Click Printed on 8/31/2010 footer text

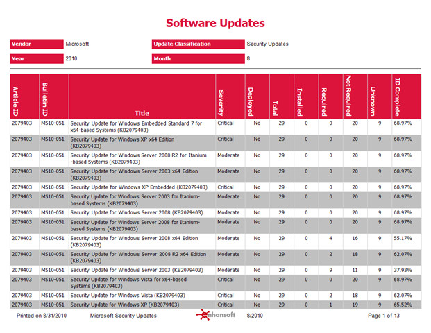tap(42, 316)
